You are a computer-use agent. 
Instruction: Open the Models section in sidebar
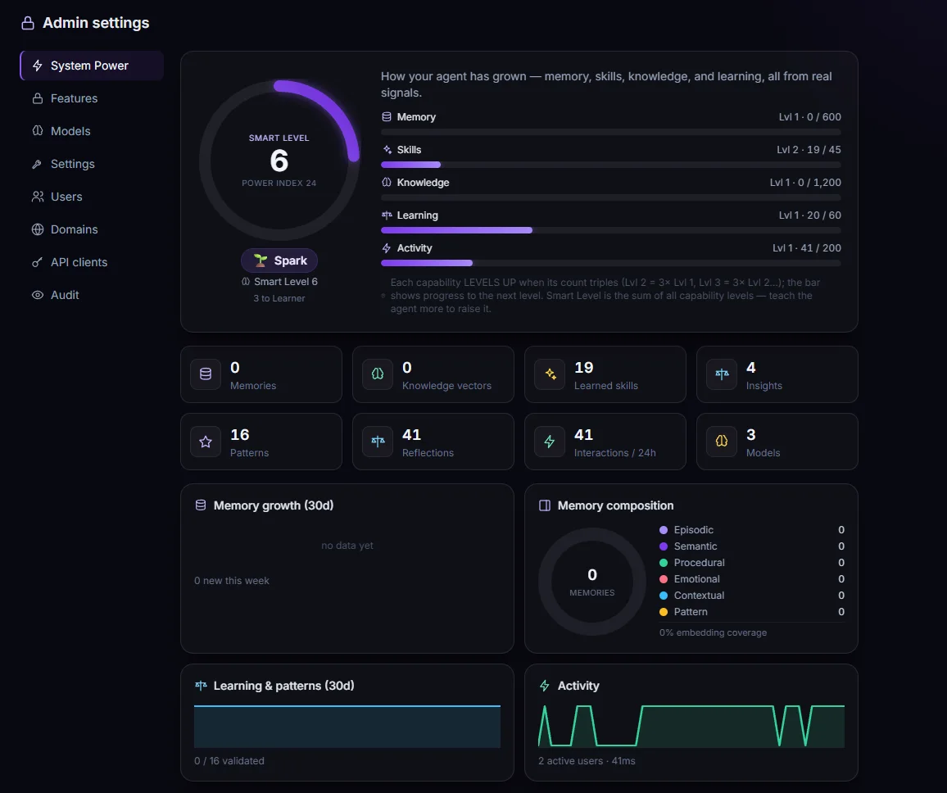pos(92,131)
